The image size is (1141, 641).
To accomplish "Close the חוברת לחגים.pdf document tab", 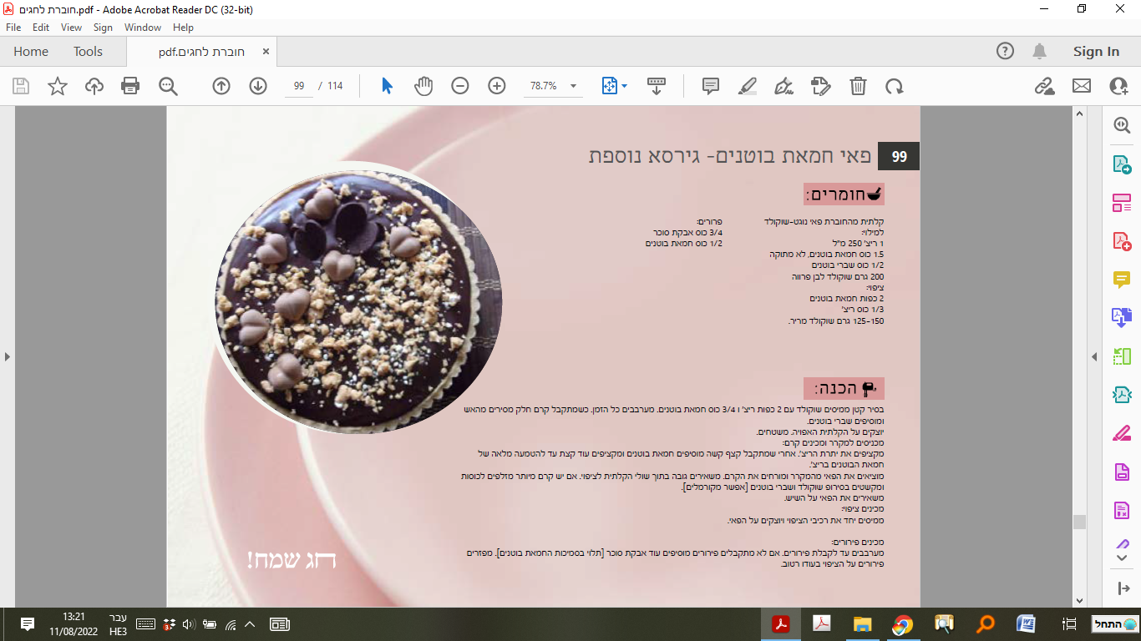I will pyautogui.click(x=266, y=52).
